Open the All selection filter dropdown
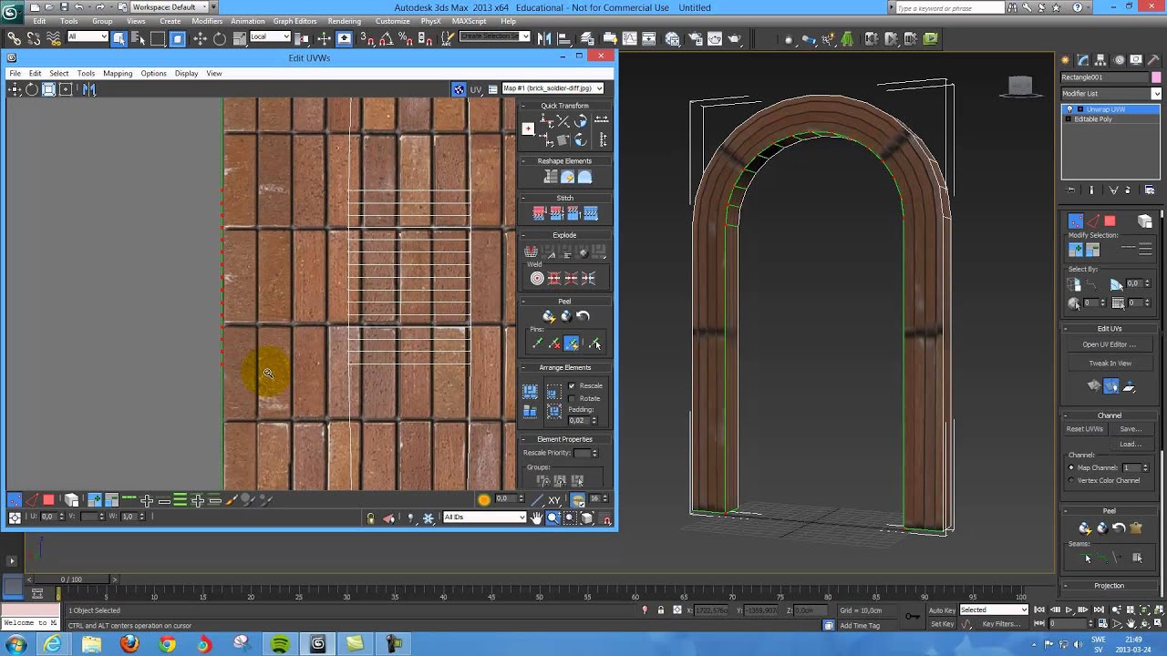 coord(88,37)
